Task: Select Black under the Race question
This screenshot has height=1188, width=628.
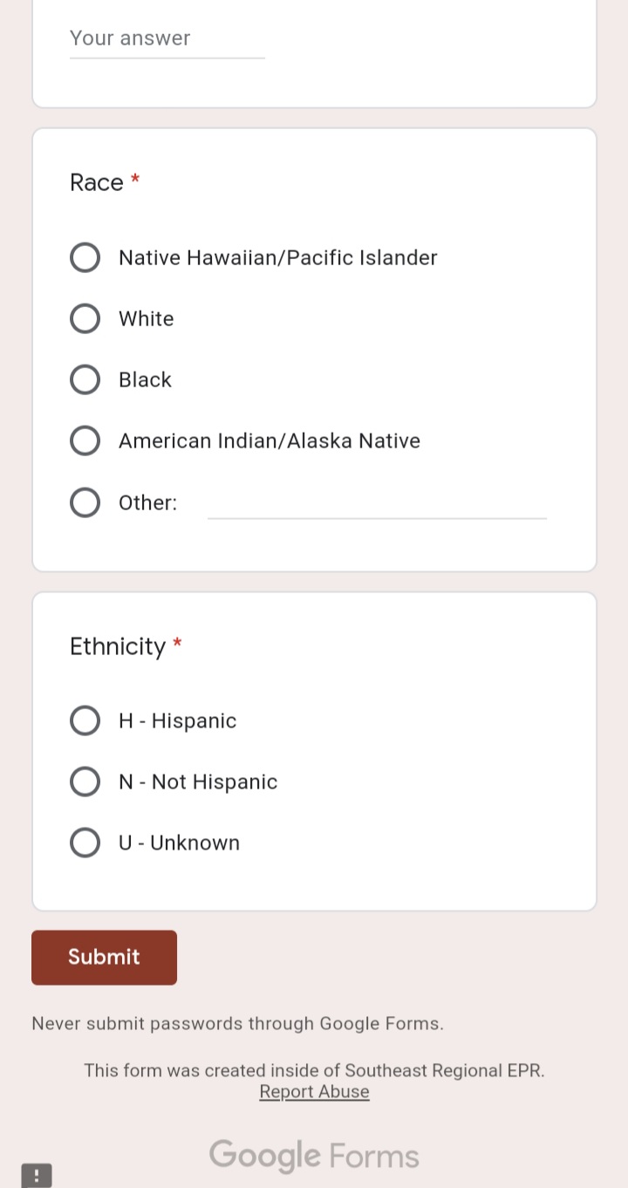Action: 85,379
